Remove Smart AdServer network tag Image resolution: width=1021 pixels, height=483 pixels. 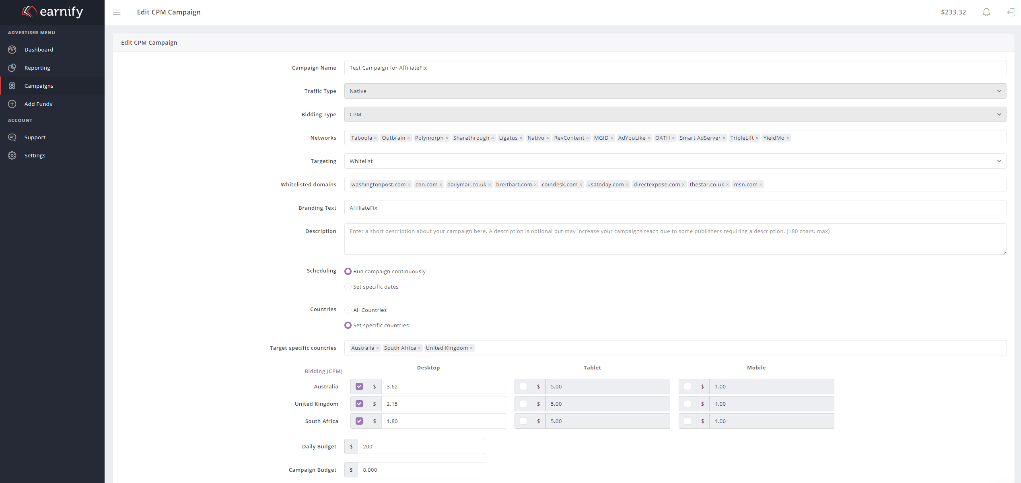pyautogui.click(x=724, y=138)
